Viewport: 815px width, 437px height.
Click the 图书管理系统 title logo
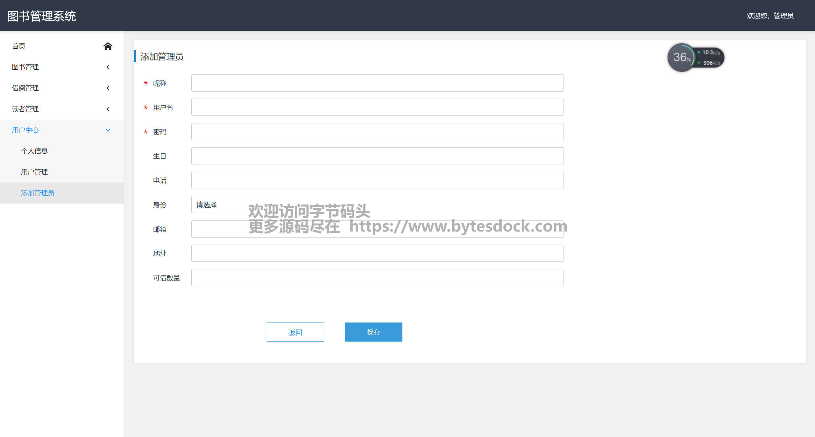(41, 16)
